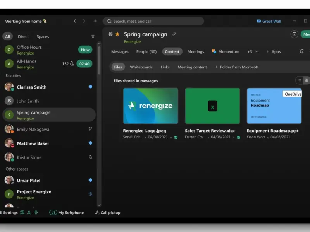Open Matthew Baker conversation
310x232 pixels.
point(48,143)
